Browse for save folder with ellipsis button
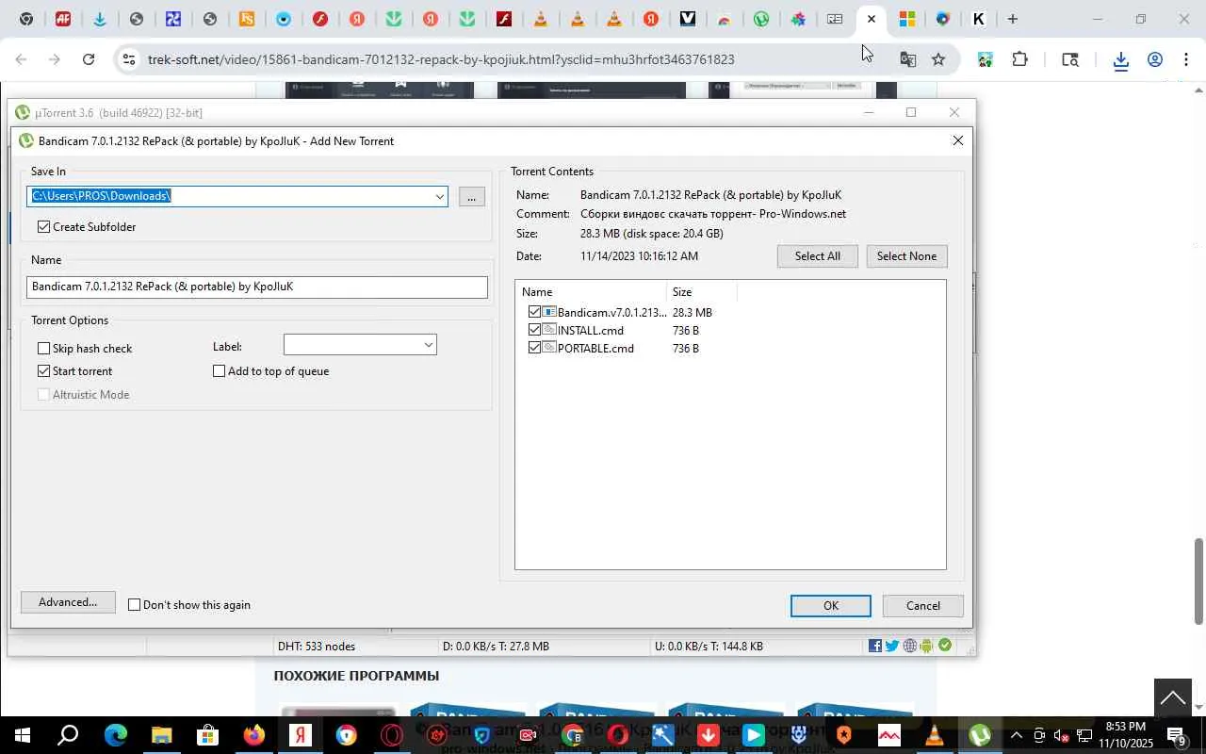Image resolution: width=1206 pixels, height=754 pixels. point(472,196)
